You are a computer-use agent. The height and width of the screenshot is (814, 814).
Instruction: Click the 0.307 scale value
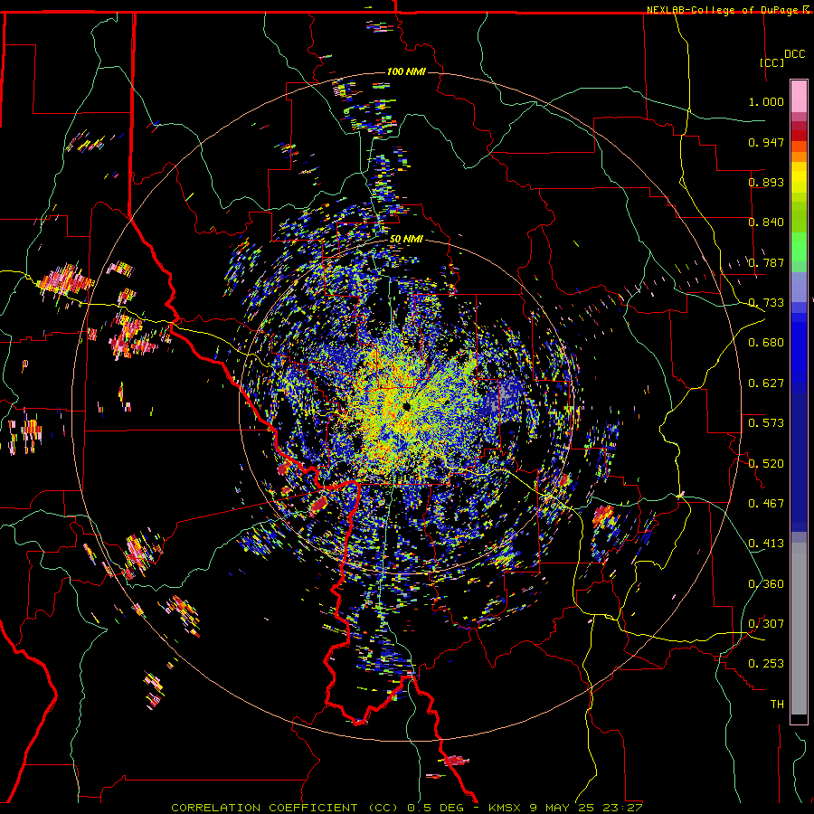pyautogui.click(x=766, y=624)
